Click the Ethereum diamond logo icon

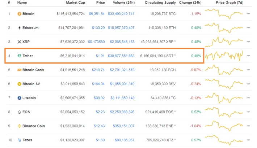(19, 28)
